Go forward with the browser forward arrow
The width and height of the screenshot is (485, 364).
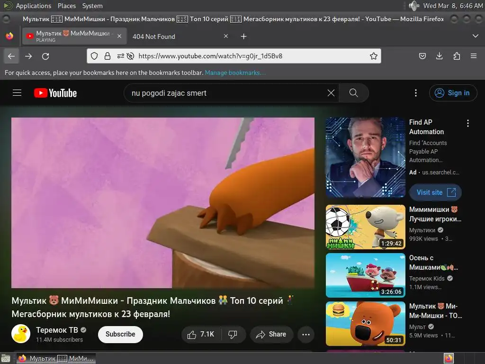[28, 56]
